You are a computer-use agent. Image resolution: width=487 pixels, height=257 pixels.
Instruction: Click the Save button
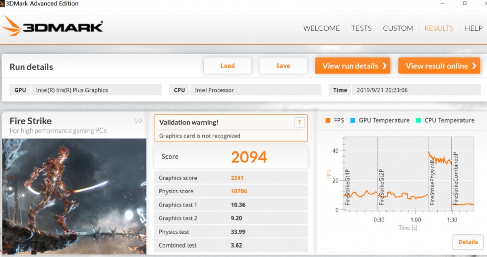pyautogui.click(x=283, y=66)
